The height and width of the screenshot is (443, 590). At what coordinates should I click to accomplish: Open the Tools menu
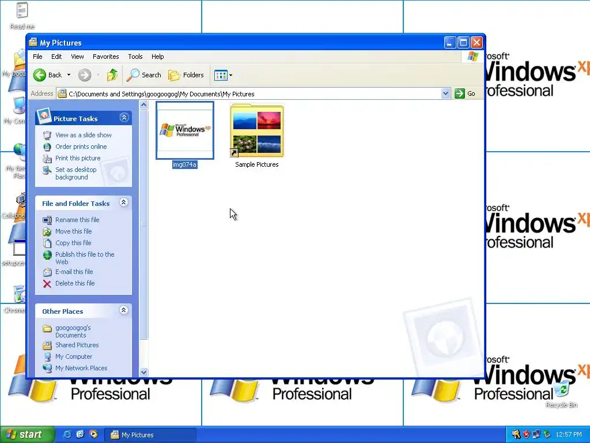(135, 57)
